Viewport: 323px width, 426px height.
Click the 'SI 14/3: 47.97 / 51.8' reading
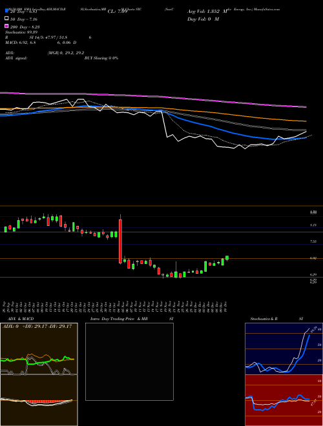48,37
